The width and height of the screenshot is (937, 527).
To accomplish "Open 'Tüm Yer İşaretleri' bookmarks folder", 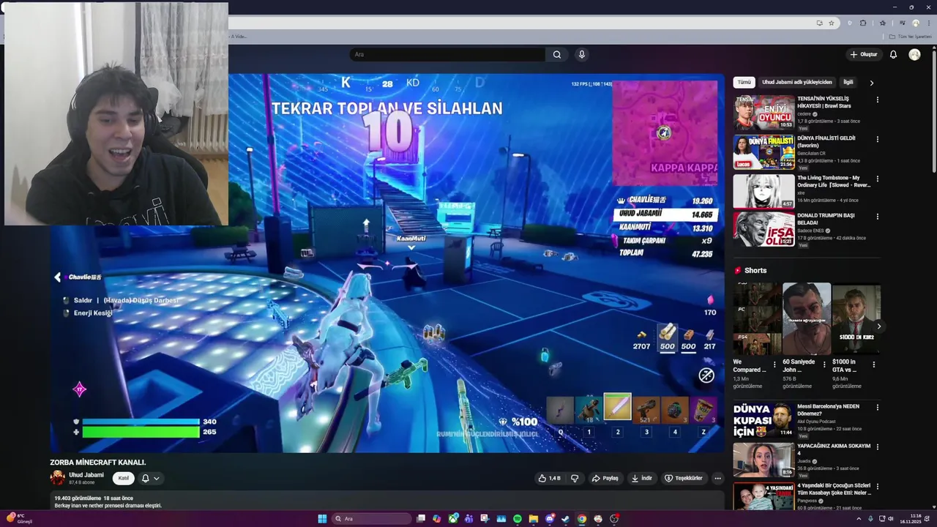I will pyautogui.click(x=910, y=37).
